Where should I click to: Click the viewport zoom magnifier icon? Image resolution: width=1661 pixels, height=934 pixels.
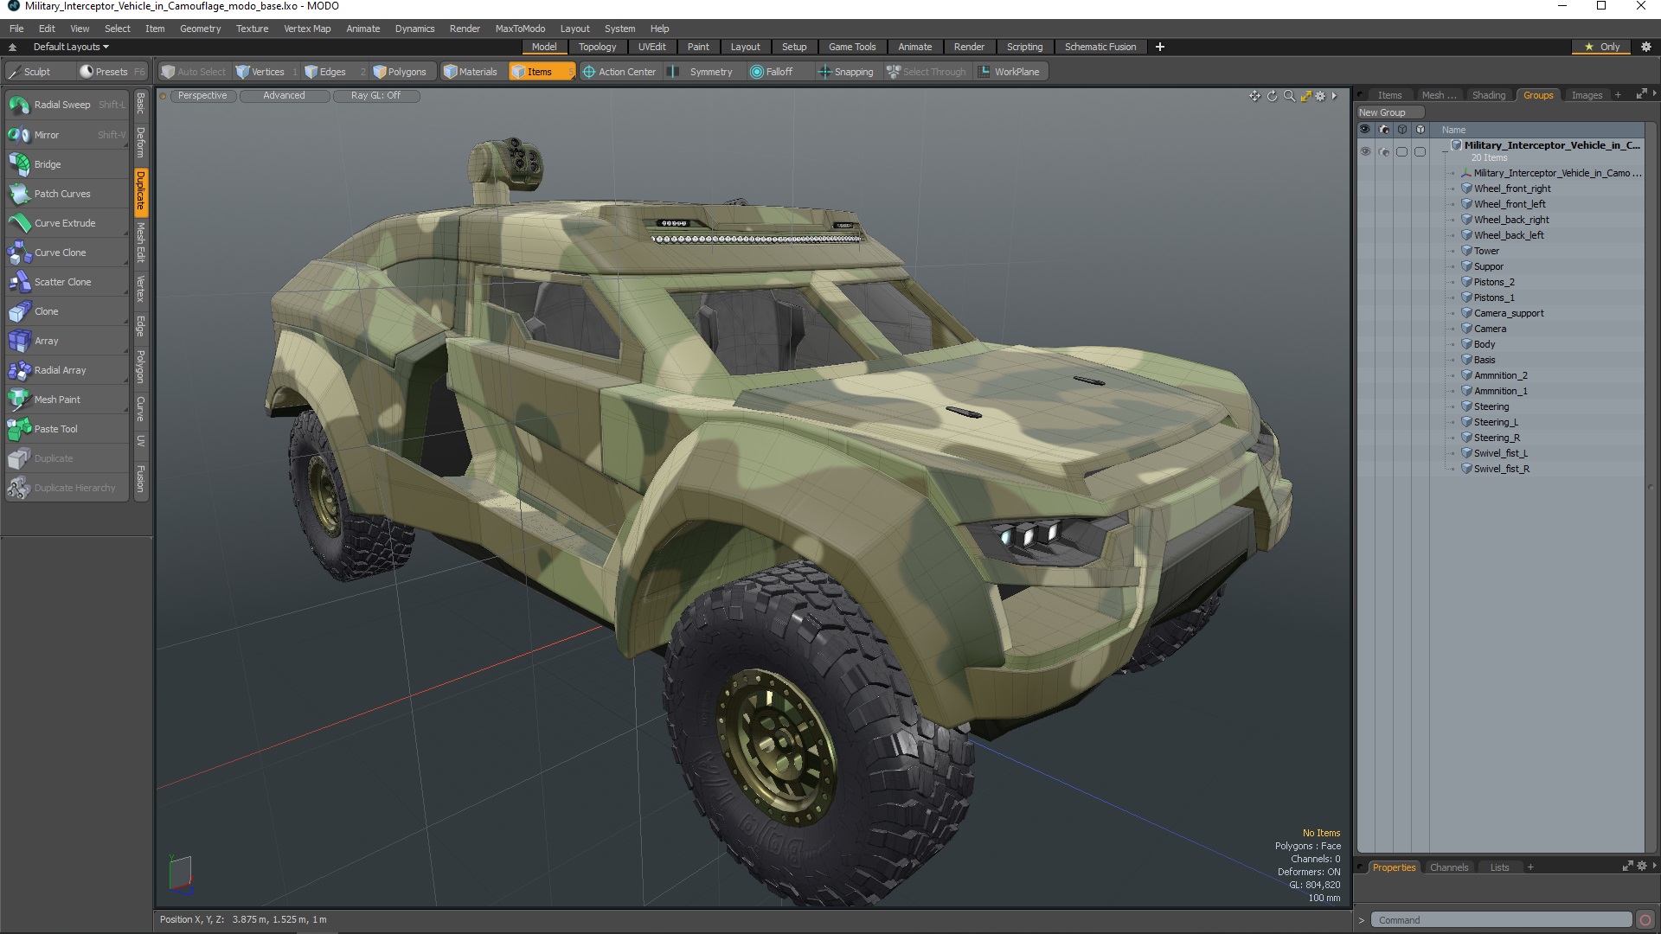(x=1289, y=96)
